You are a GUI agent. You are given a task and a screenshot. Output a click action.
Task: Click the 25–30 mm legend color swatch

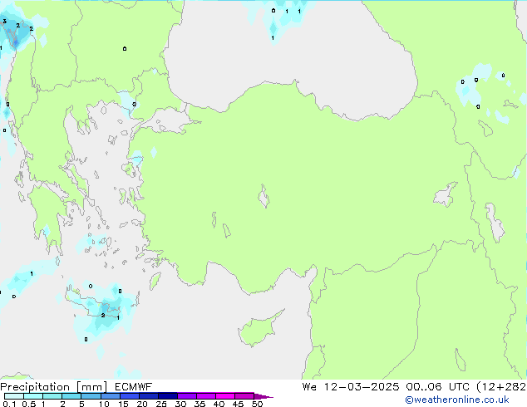click(x=168, y=396)
